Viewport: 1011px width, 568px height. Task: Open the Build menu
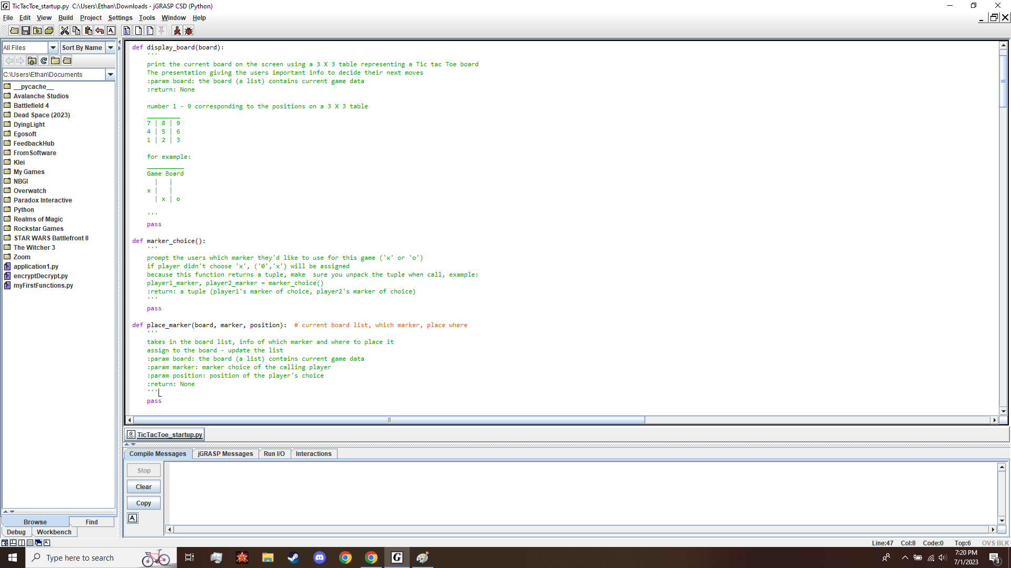click(65, 18)
